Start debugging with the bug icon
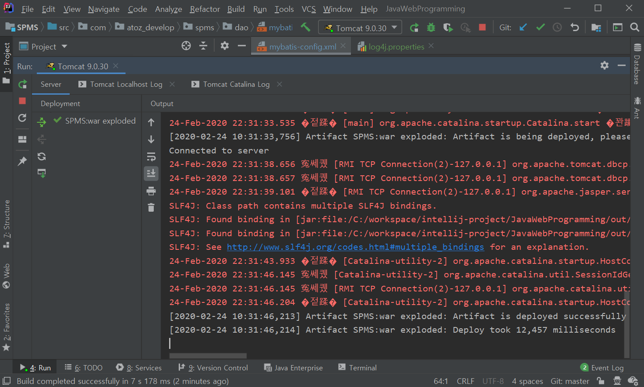This screenshot has width=644, height=387. click(x=431, y=28)
